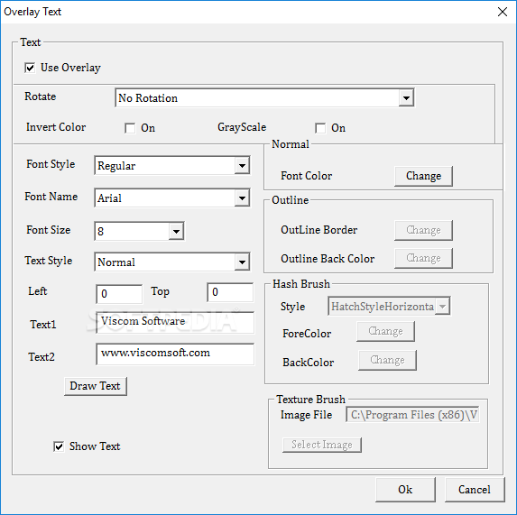Enable the Invert Color On checkbox
517x515 pixels.
130,128
